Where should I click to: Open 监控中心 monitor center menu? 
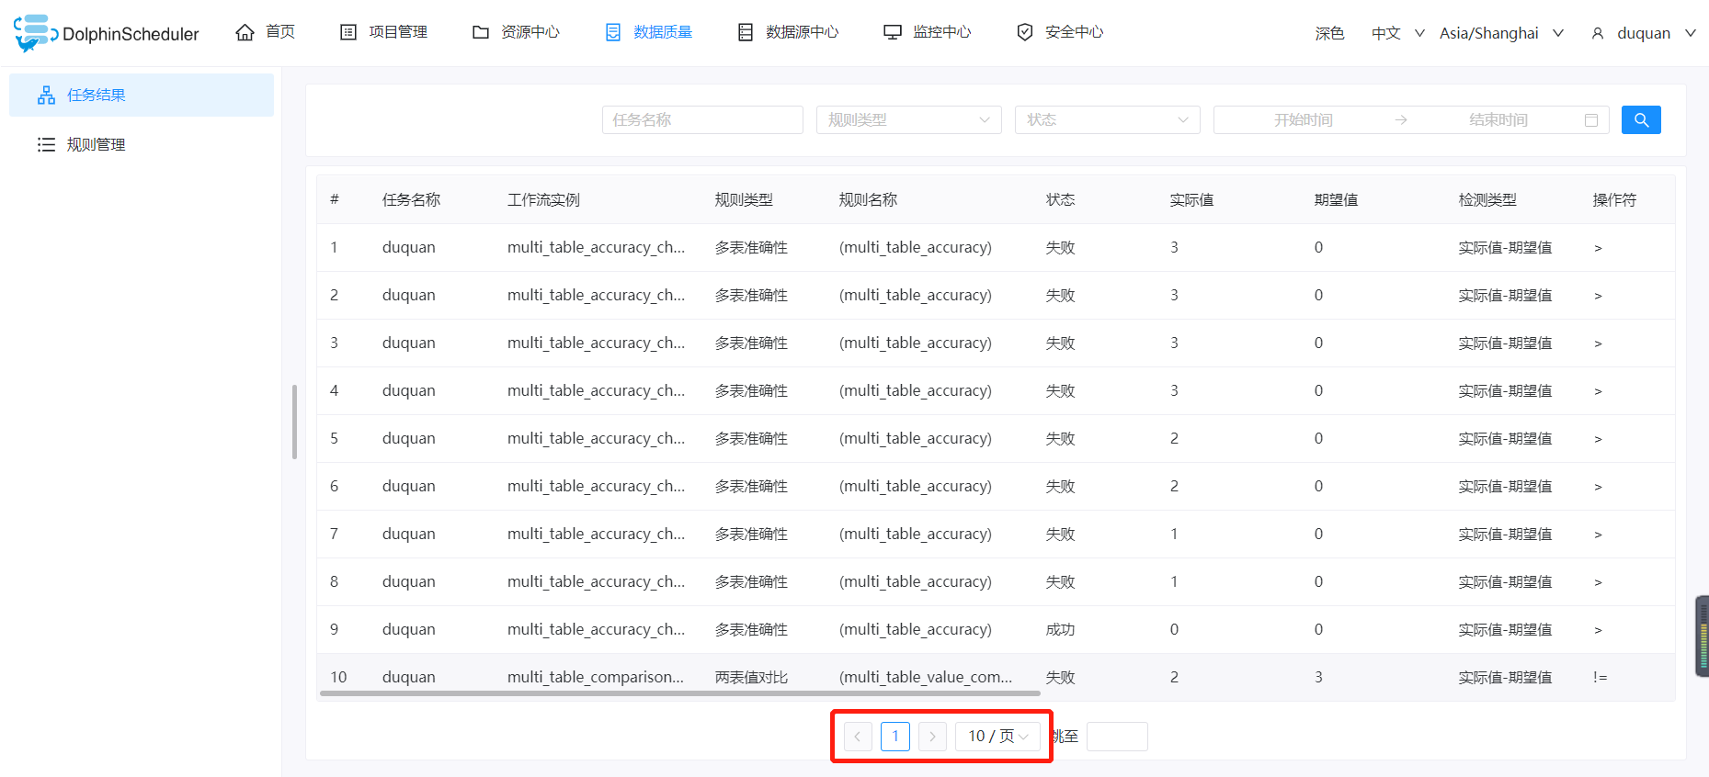(928, 32)
